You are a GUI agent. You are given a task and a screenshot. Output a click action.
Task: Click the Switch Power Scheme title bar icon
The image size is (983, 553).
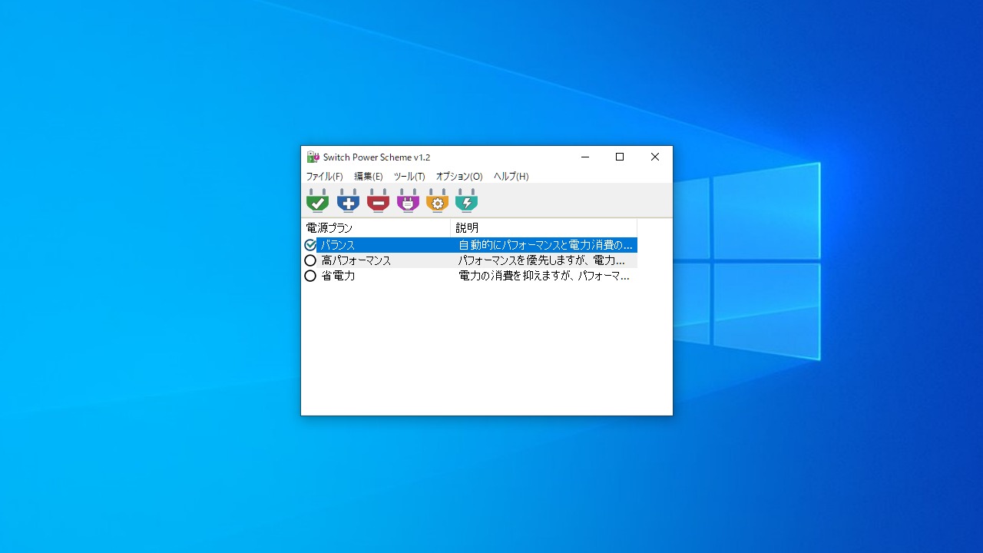point(313,157)
